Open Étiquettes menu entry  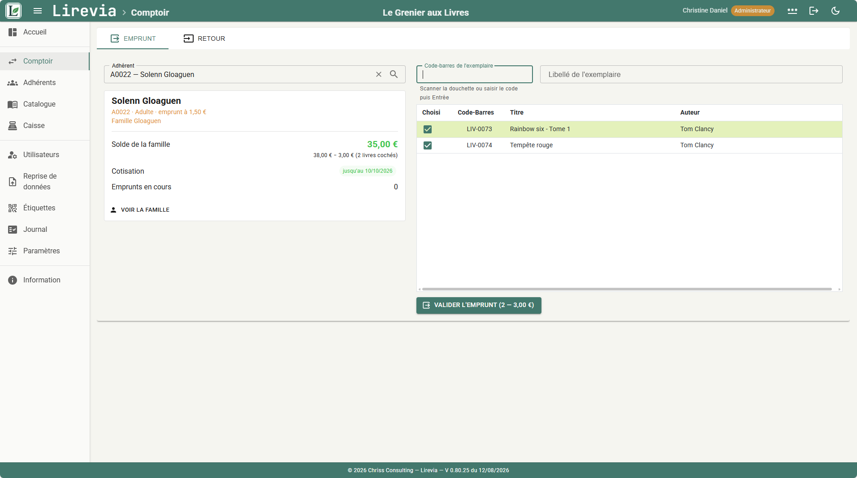tap(45, 208)
